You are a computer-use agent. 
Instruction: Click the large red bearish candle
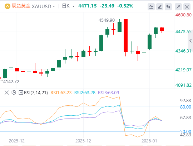[125, 36]
